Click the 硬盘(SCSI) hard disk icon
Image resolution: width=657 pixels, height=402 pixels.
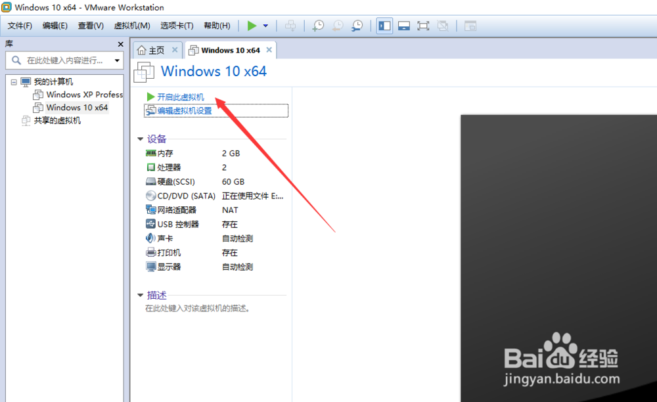click(151, 182)
